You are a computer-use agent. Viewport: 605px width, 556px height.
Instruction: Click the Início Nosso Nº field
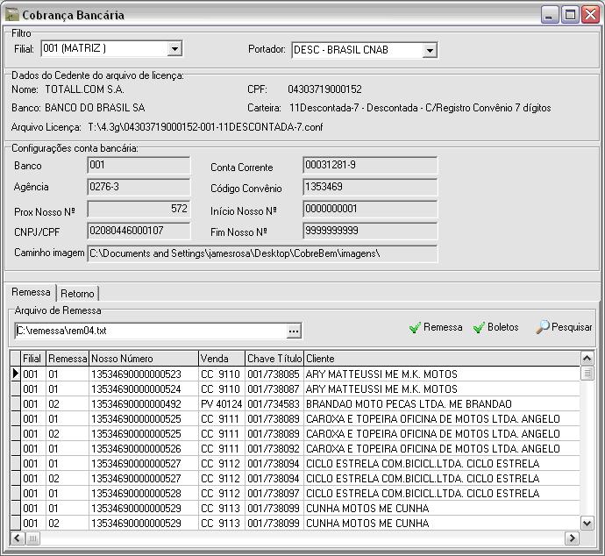(x=370, y=209)
